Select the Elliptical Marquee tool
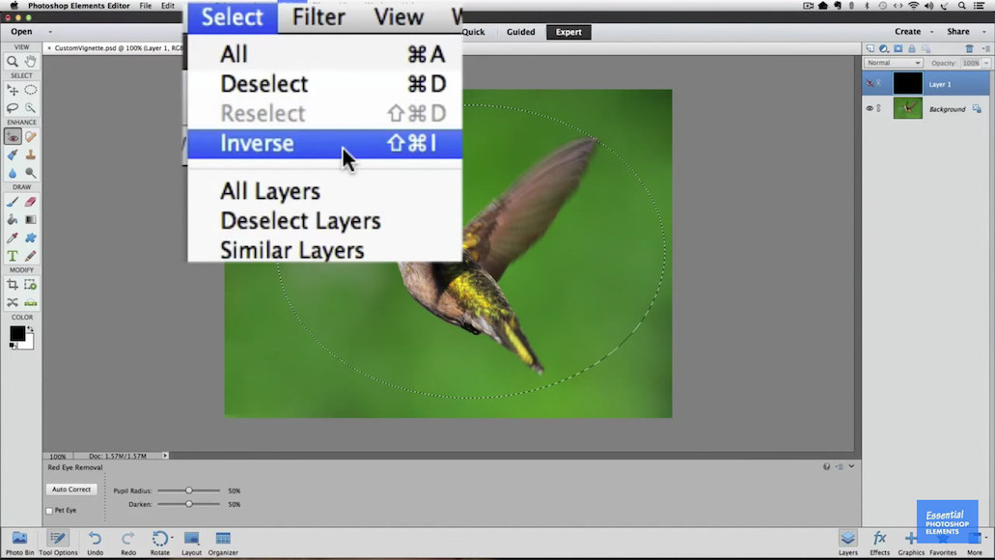This screenshot has width=995, height=560. point(31,90)
